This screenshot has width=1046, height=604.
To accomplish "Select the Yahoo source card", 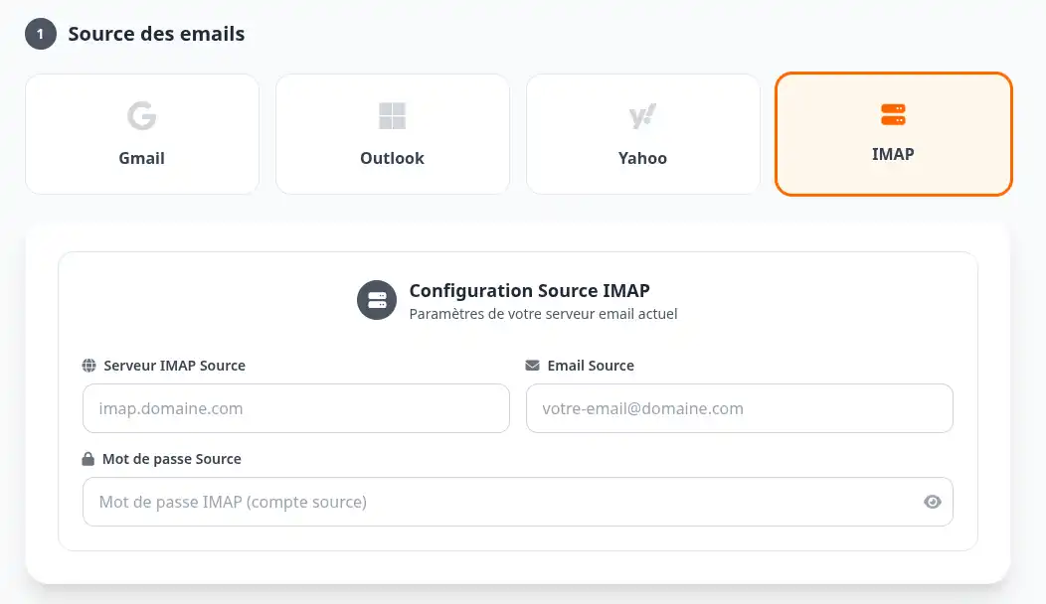I will (643, 134).
